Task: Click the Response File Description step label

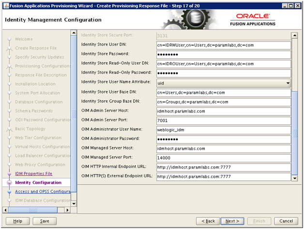Action: point(41,75)
